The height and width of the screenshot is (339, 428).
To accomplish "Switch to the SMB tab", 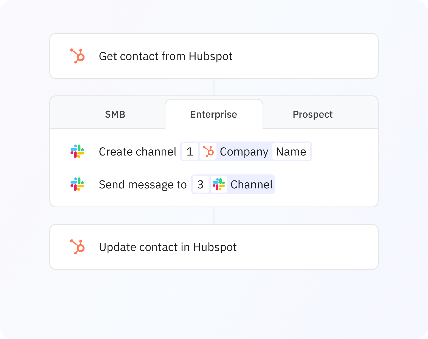I will (x=115, y=114).
